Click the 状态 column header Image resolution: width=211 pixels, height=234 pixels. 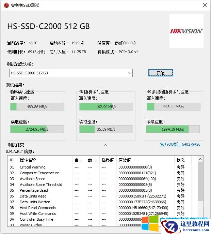pyautogui.click(x=183, y=160)
